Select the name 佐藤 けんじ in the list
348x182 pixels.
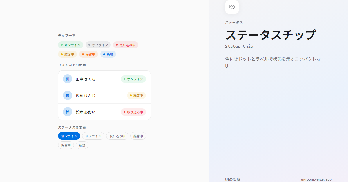[x=86, y=96]
